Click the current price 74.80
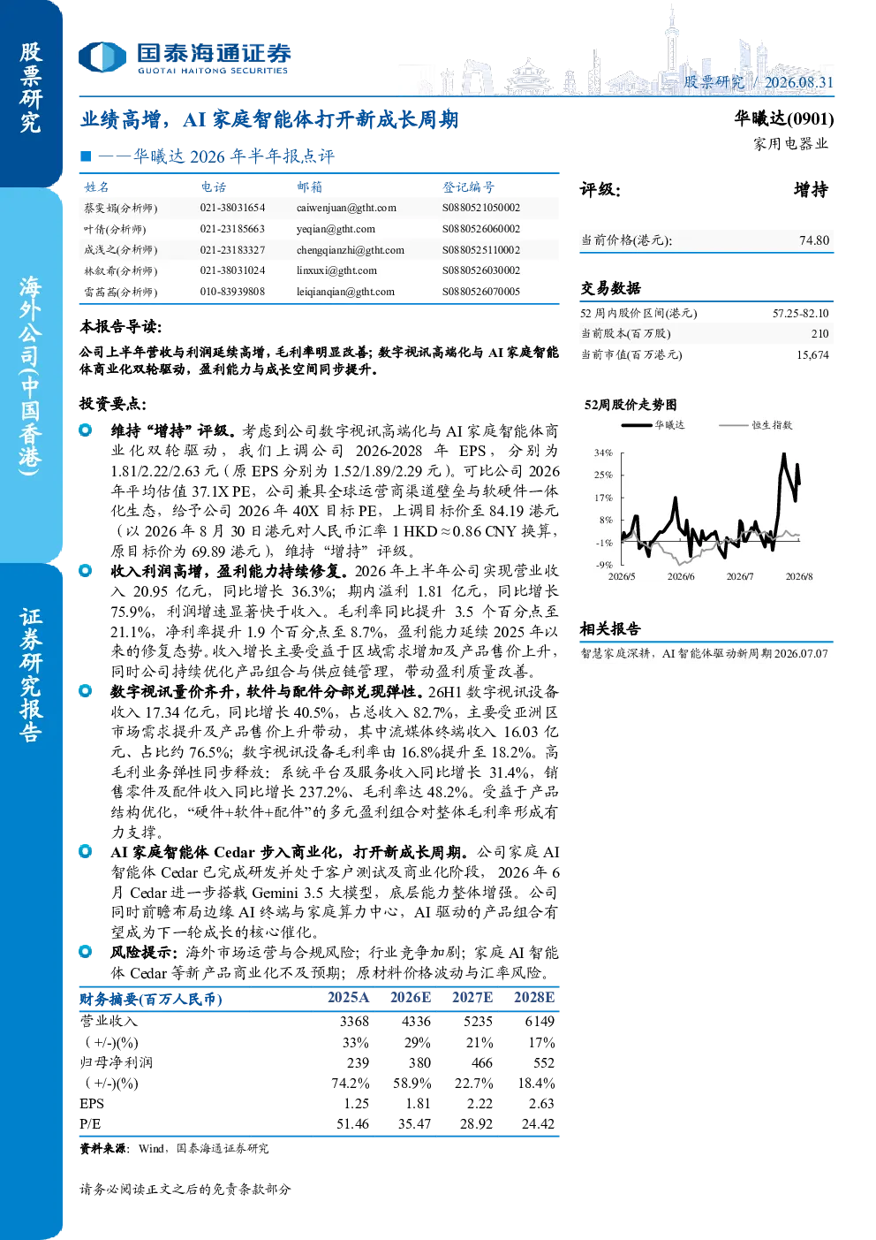Screen dimensions: 876x1240 (814, 240)
